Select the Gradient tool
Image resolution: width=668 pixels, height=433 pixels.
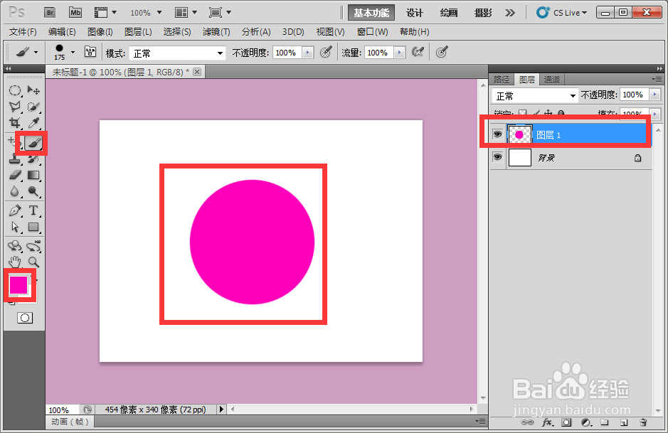point(33,175)
